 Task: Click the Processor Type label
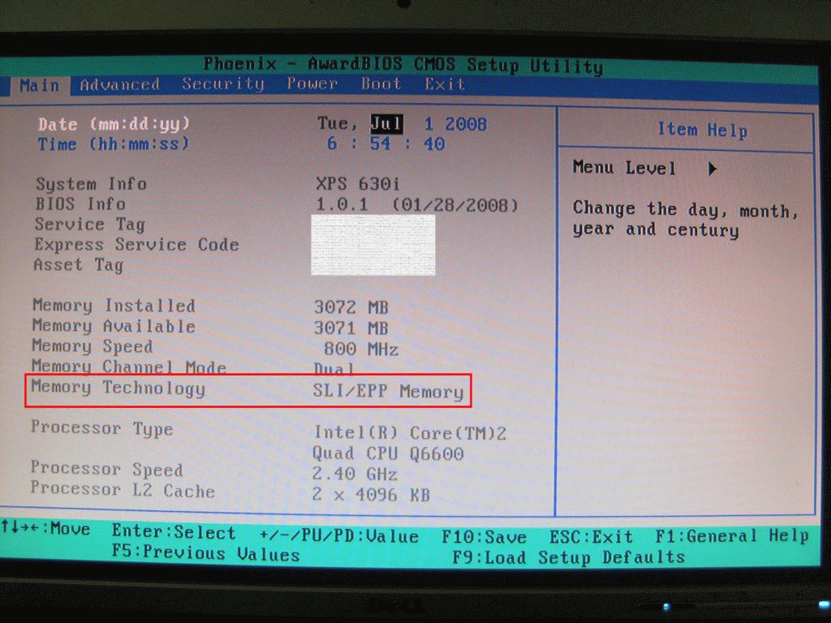coord(101,428)
